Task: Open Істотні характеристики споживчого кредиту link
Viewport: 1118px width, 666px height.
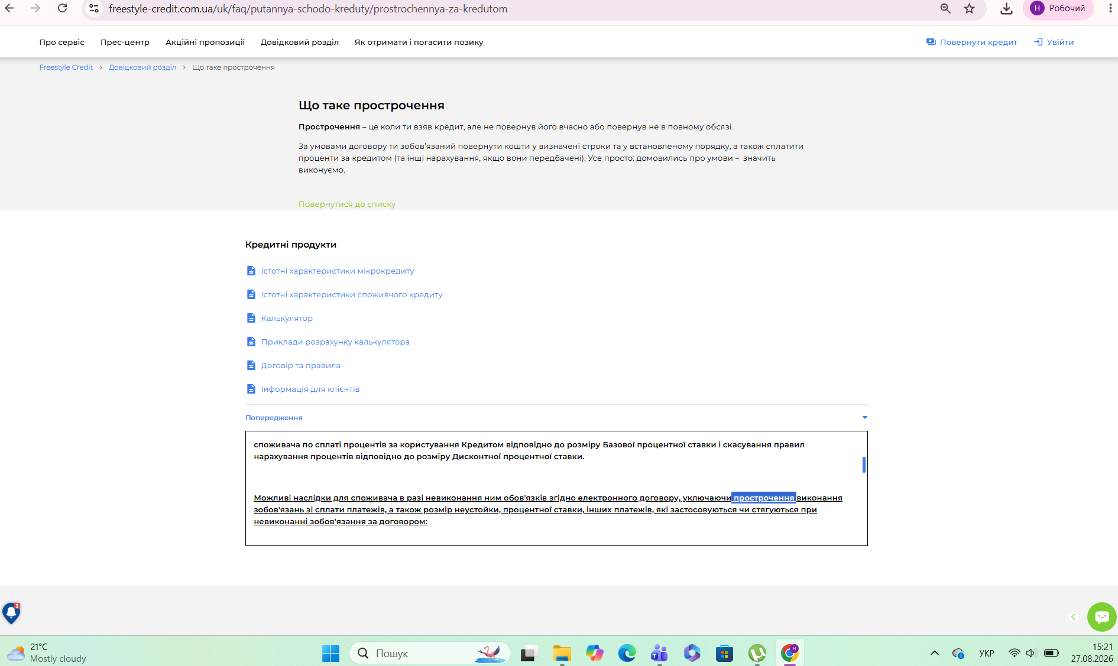Action: click(x=352, y=294)
